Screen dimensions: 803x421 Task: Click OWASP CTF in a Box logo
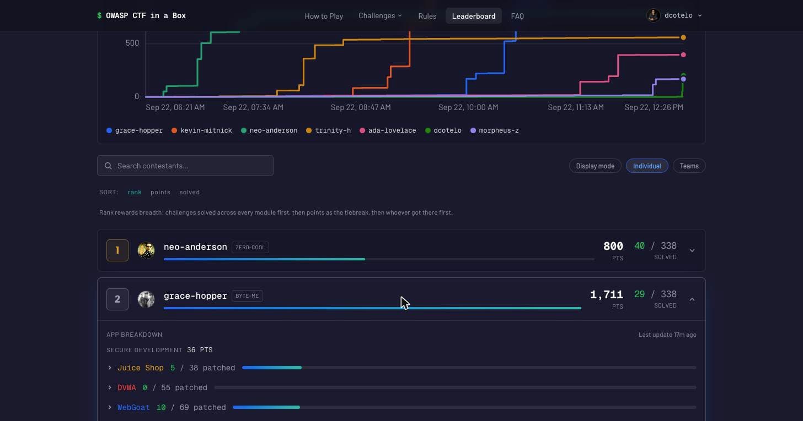coord(142,15)
